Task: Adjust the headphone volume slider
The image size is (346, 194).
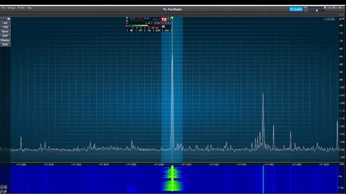Action: (x=317, y=10)
